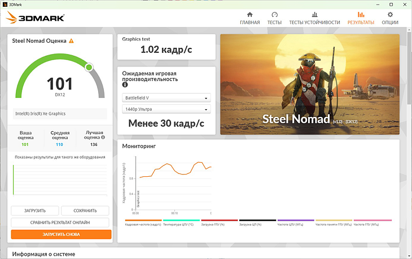This screenshot has width=412, height=259.
Task: Click the Результаты chart icon
Action: coord(361,15)
